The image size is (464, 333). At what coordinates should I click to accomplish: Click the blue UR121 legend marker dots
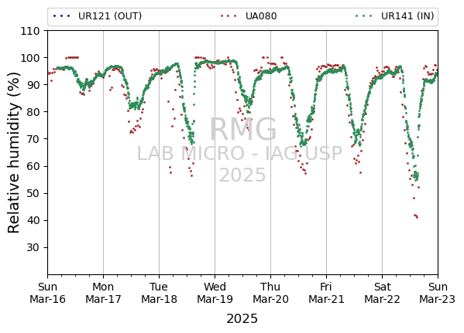coord(61,16)
